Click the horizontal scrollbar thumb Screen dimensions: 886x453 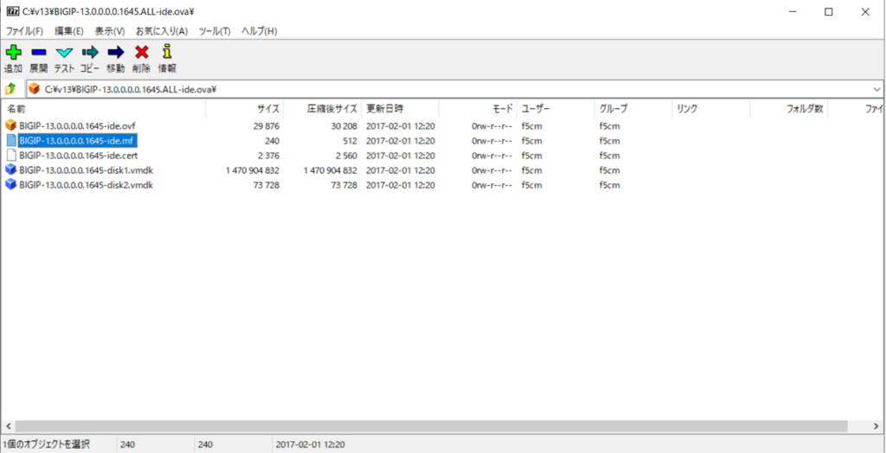click(x=432, y=426)
